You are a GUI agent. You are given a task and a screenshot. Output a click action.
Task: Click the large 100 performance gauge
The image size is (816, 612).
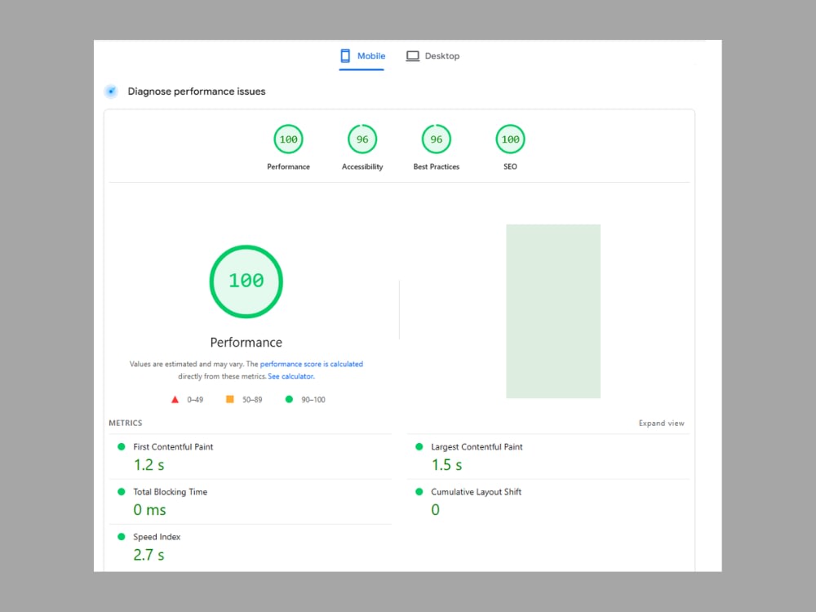point(246,282)
